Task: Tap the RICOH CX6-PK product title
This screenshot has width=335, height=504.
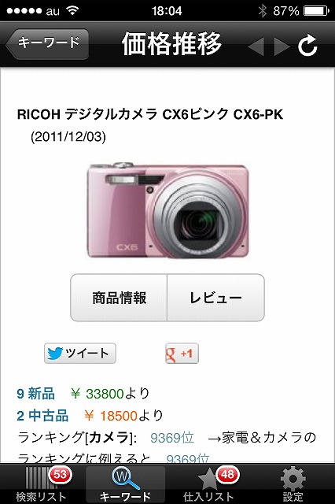Action: 150,114
